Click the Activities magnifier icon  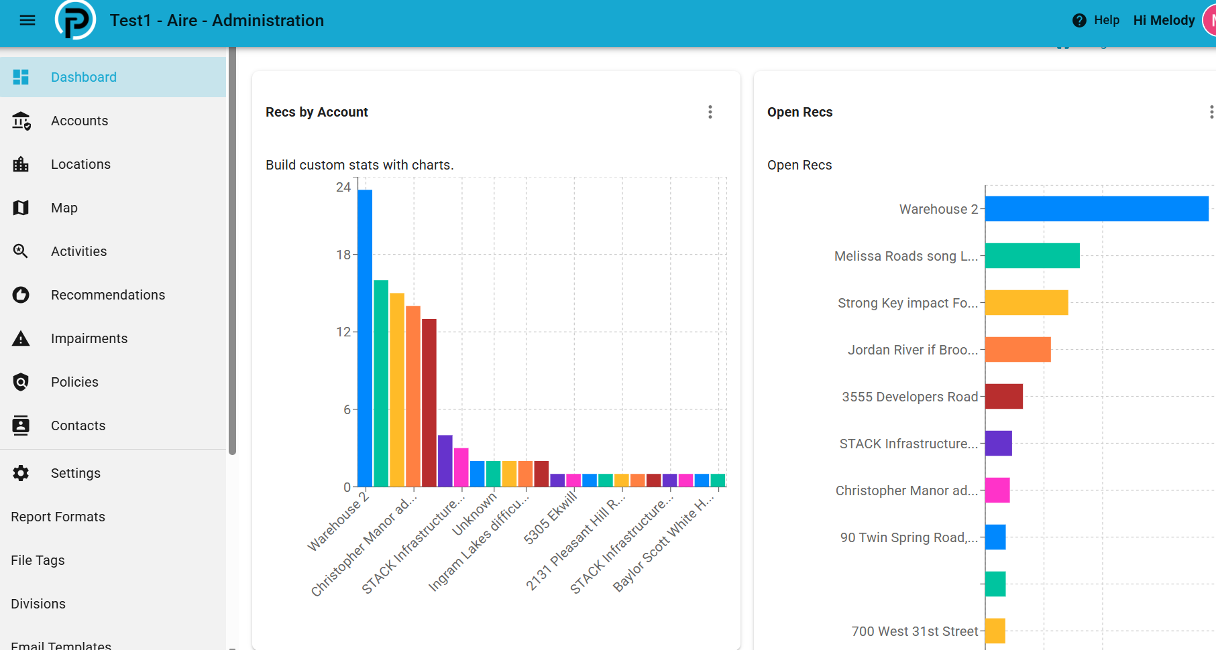[x=21, y=251]
